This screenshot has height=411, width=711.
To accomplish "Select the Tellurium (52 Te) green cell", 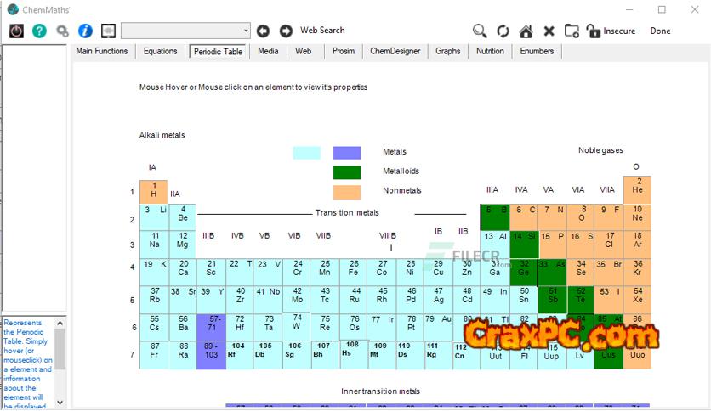I will (x=581, y=299).
